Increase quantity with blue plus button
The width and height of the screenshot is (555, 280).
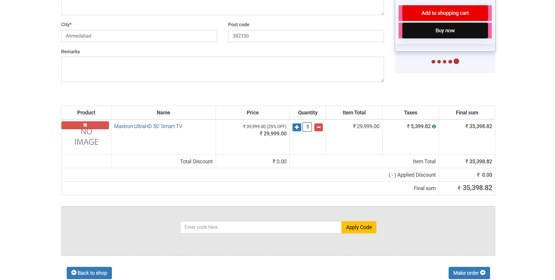point(297,127)
